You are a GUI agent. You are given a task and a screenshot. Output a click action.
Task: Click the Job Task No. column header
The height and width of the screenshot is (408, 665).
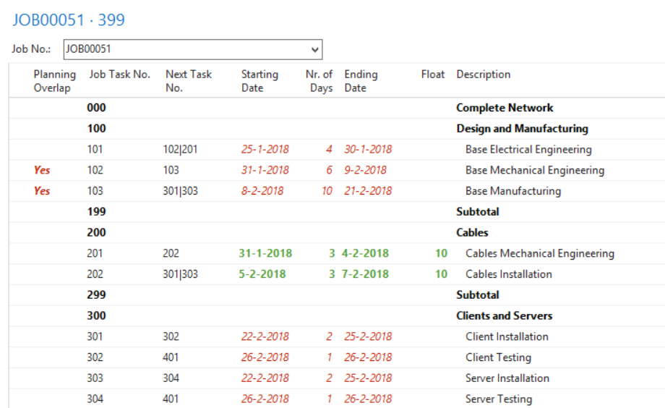coord(119,75)
